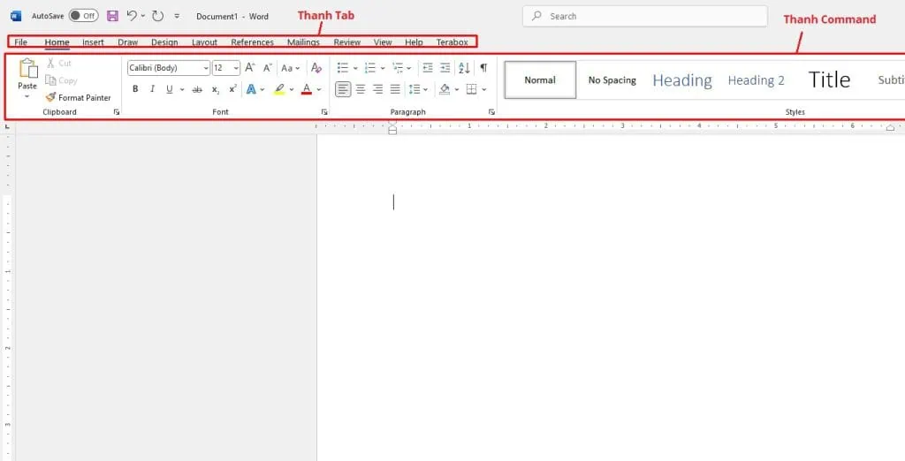Click the Paste clipboard icon

tap(27, 68)
